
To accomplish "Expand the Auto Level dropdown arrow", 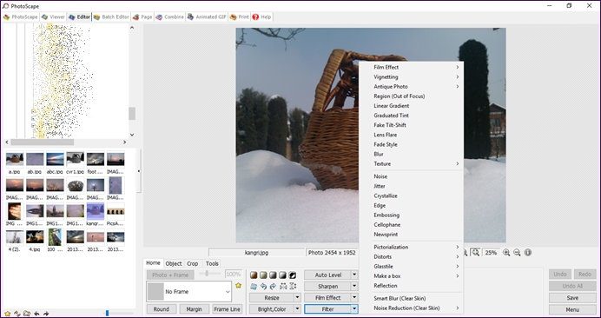I will [354, 275].
